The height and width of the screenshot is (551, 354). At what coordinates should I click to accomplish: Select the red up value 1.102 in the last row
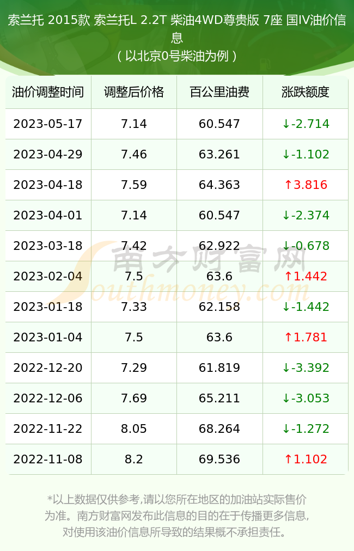(x=306, y=459)
